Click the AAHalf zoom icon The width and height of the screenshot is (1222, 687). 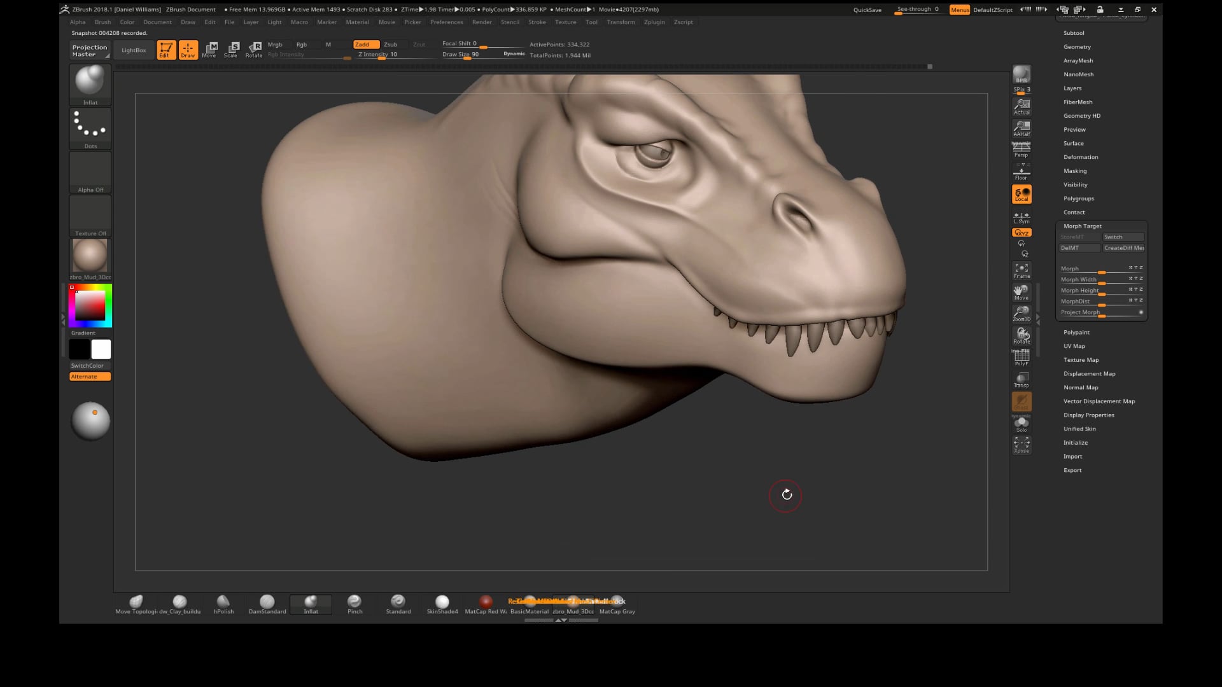click(1022, 128)
